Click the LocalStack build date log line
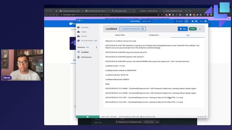 pyautogui.click(x=117, y=75)
